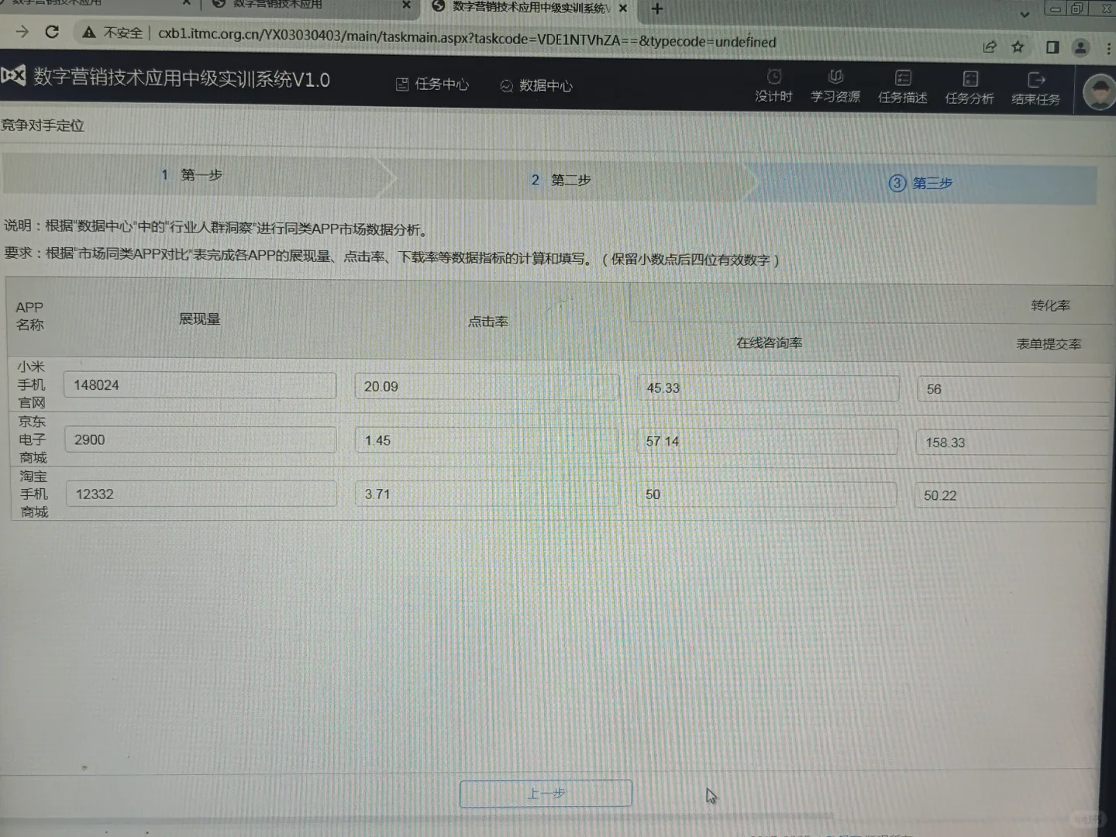Edit 淘宝手机商城 点击率 field 3.71
1116x837 pixels.
point(487,494)
